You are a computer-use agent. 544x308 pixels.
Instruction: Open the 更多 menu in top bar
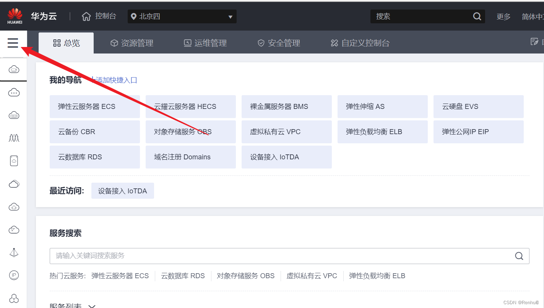coord(503,17)
